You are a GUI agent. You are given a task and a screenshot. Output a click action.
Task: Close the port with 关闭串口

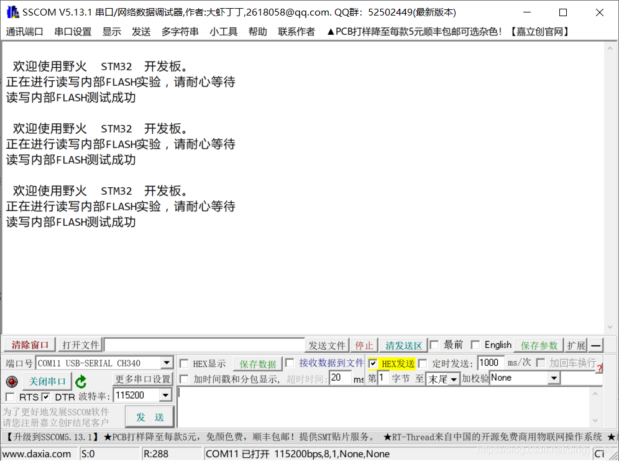(47, 381)
